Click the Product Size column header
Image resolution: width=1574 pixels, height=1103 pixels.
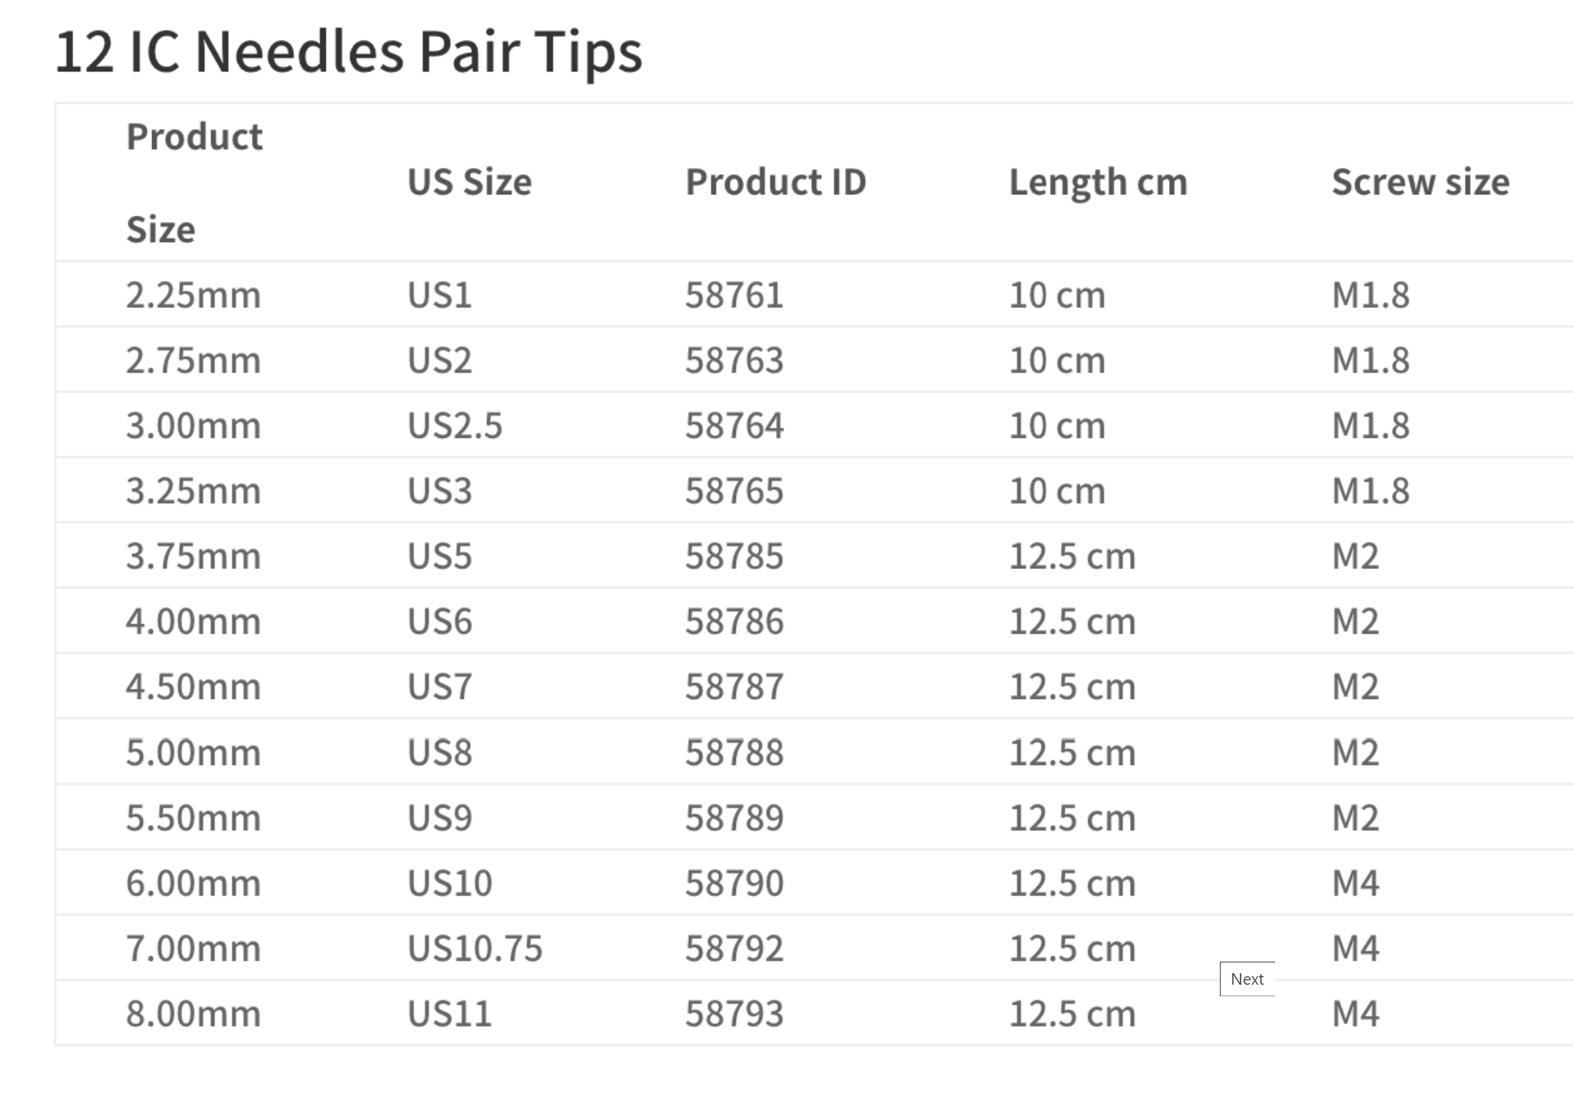(194, 183)
